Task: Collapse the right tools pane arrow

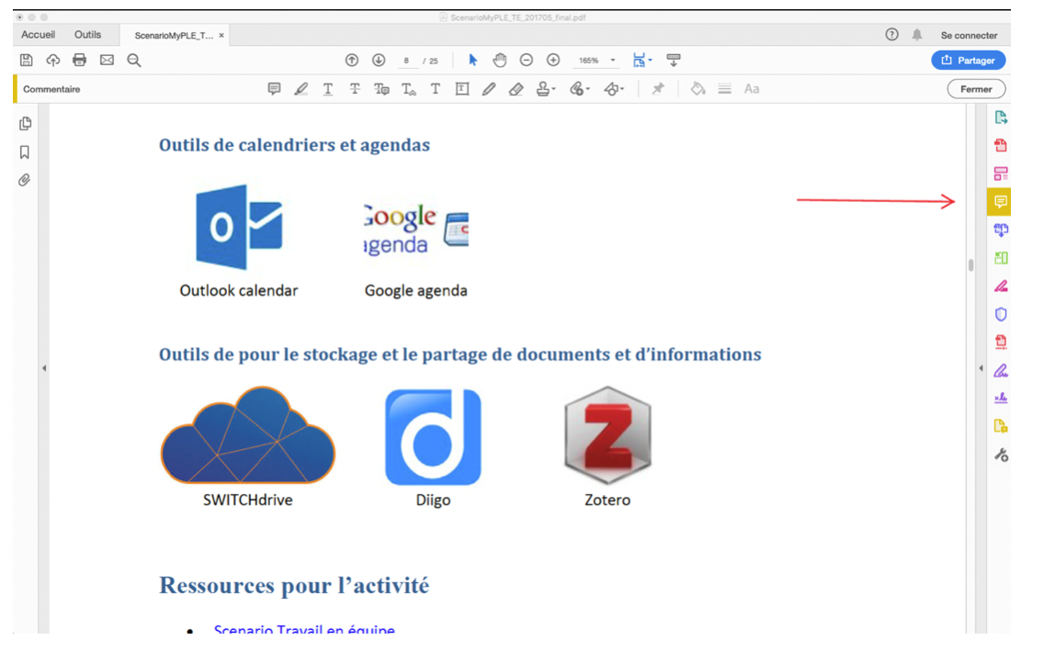Action: click(981, 368)
